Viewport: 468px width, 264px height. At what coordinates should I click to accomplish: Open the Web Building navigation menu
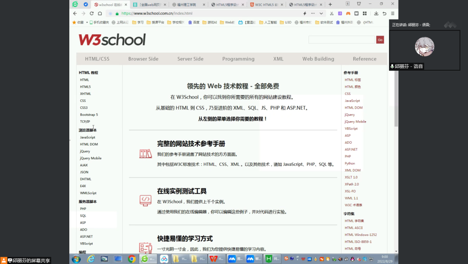point(318,59)
